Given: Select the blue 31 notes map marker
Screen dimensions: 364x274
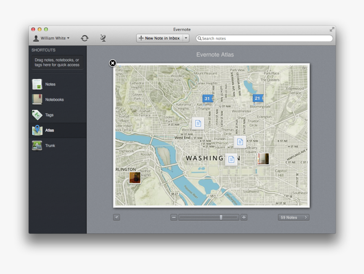Looking at the screenshot, I should [x=207, y=99].
